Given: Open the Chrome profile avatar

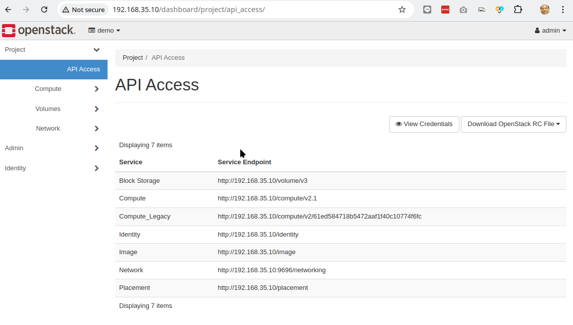Looking at the screenshot, I should point(544,10).
